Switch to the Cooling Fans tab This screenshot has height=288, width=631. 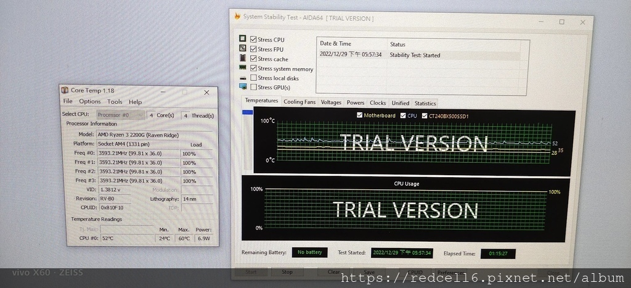pyautogui.click(x=299, y=102)
